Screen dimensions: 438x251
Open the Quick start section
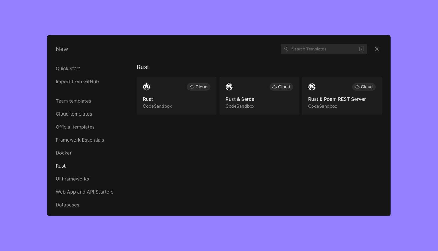click(68, 69)
